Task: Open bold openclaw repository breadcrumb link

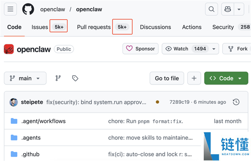Action: point(89,9)
